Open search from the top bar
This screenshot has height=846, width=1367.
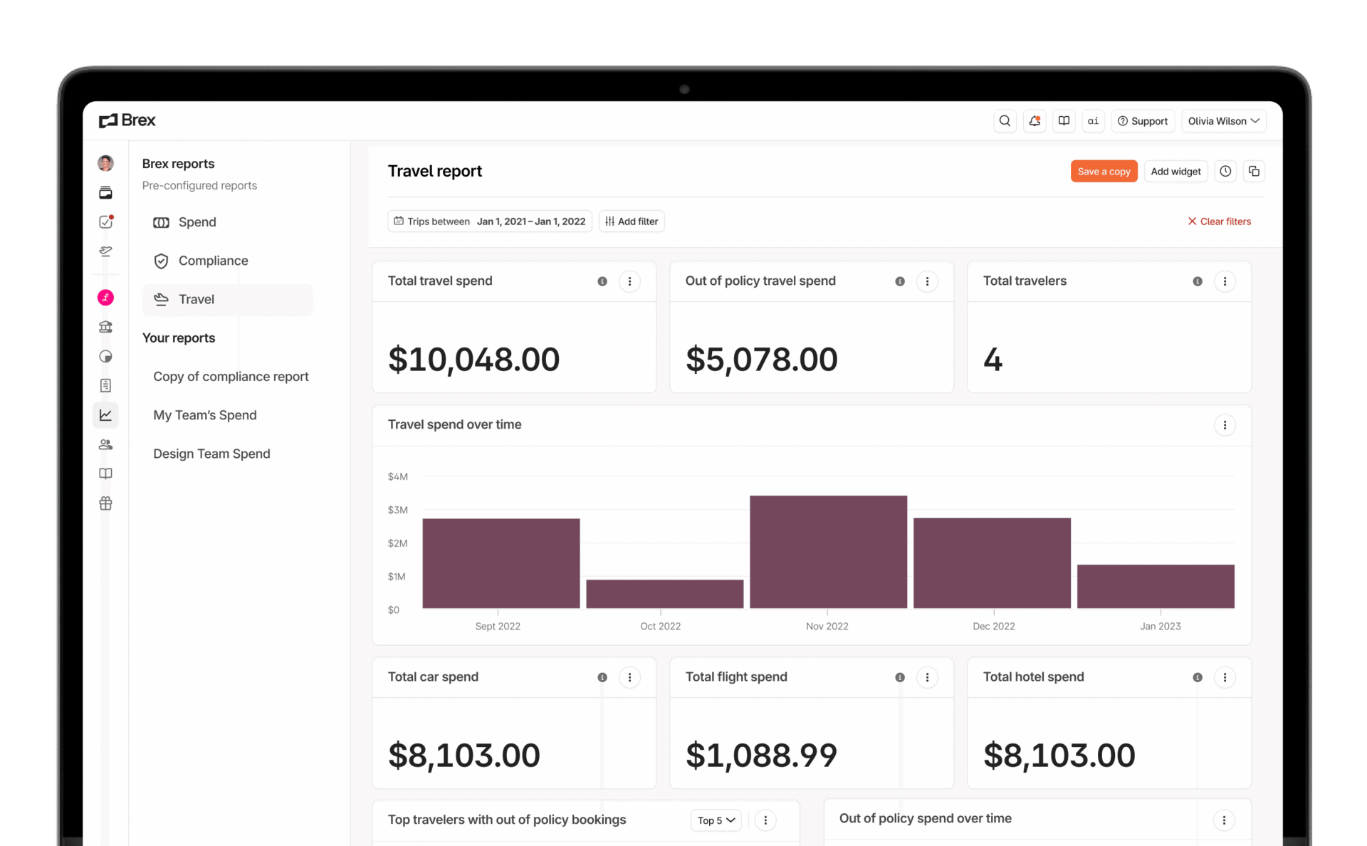point(1005,121)
